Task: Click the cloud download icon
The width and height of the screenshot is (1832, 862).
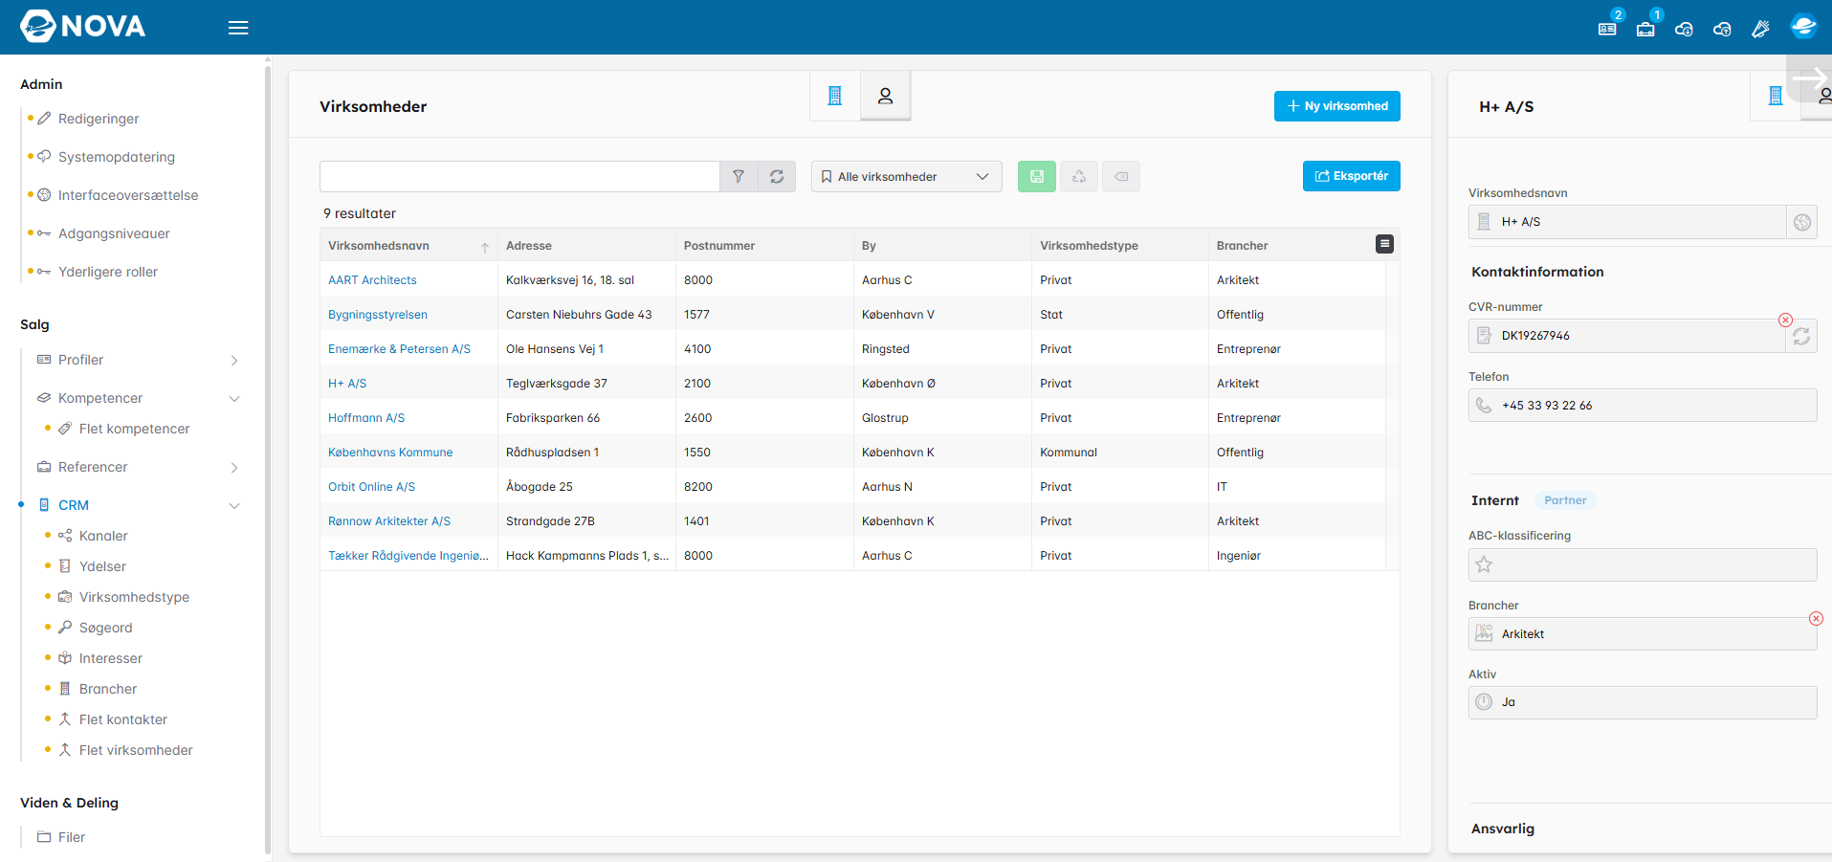Action: pyautogui.click(x=1684, y=29)
